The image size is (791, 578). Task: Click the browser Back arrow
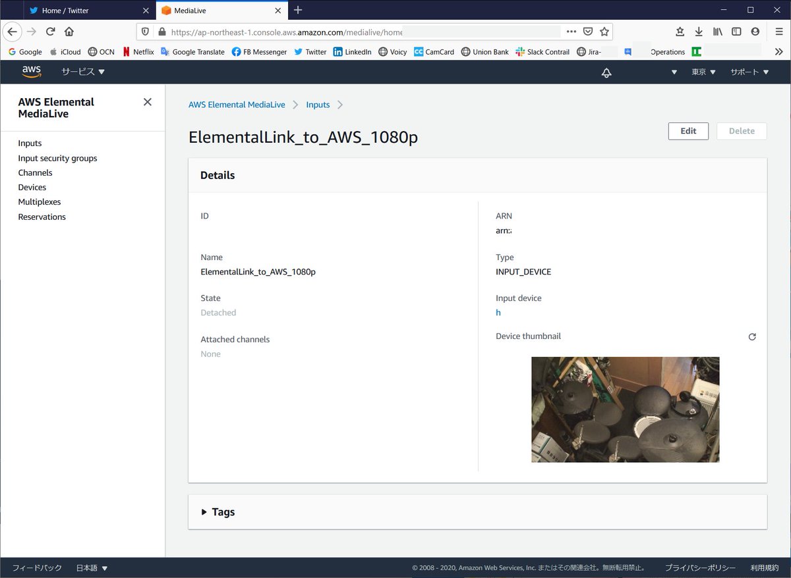click(12, 32)
